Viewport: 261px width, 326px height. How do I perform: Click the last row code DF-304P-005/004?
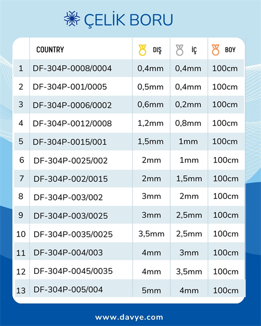coord(69,290)
